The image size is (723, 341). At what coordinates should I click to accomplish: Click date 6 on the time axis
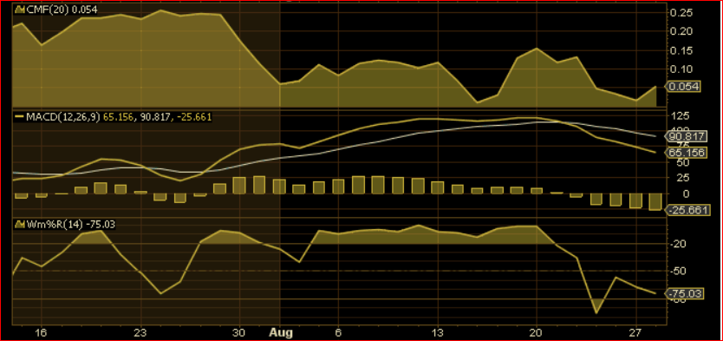point(338,332)
